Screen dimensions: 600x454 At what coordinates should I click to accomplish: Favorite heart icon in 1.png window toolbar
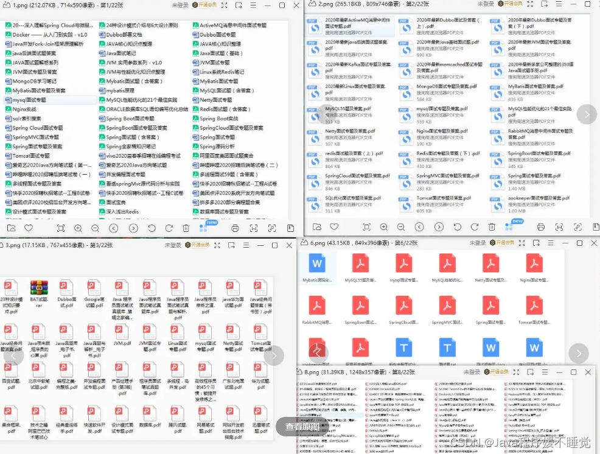click(29, 228)
